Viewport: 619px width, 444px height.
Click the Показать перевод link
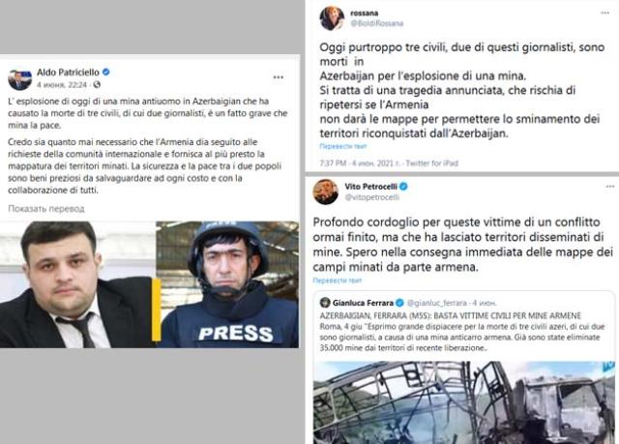(46, 208)
